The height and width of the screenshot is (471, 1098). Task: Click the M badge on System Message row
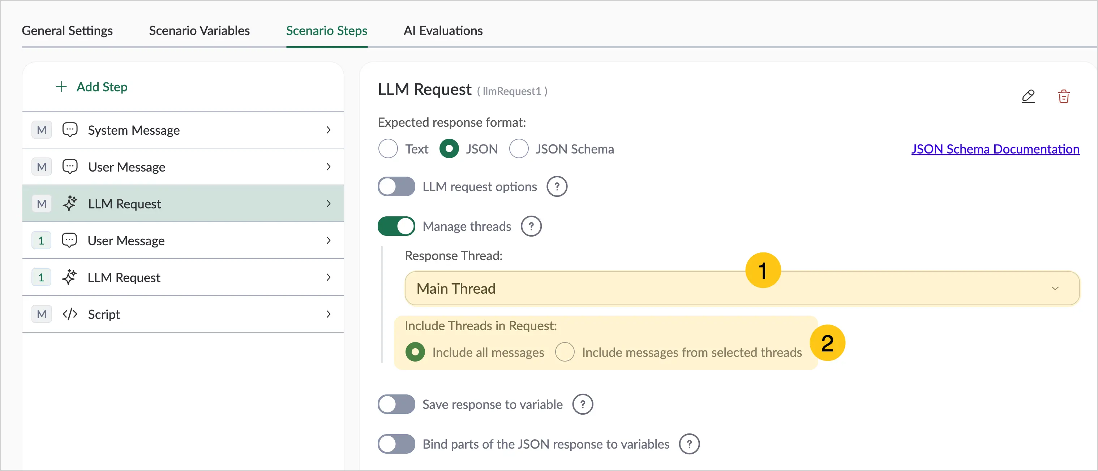(42, 130)
